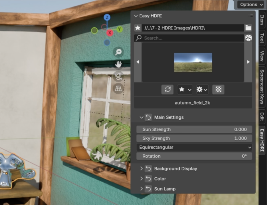Screen dimensions: 267x205
Task: Select the Easy HDRI sidebar tab
Action: point(262,140)
